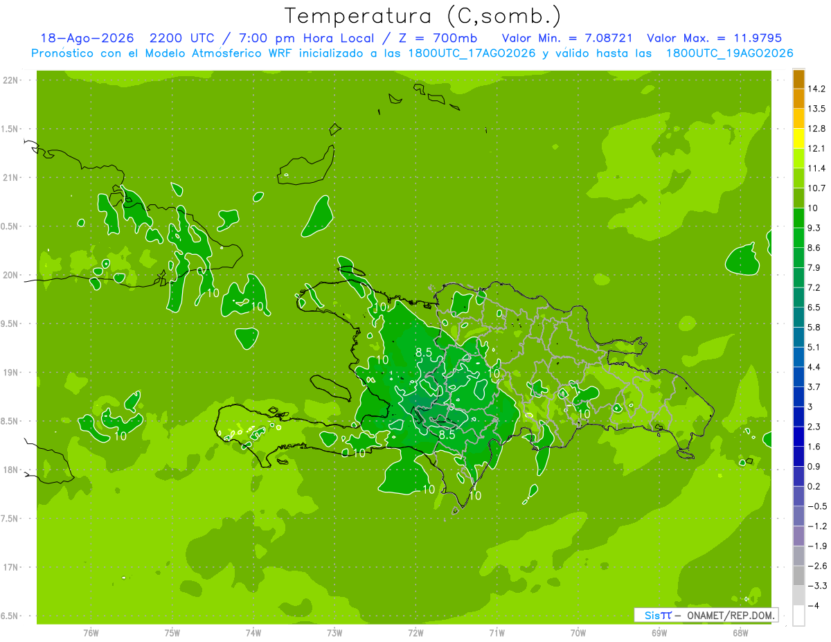This screenshot has height=642, width=831.
Task: Click the 'Temperatura (C,somb.)' title
Action: [423, 15]
